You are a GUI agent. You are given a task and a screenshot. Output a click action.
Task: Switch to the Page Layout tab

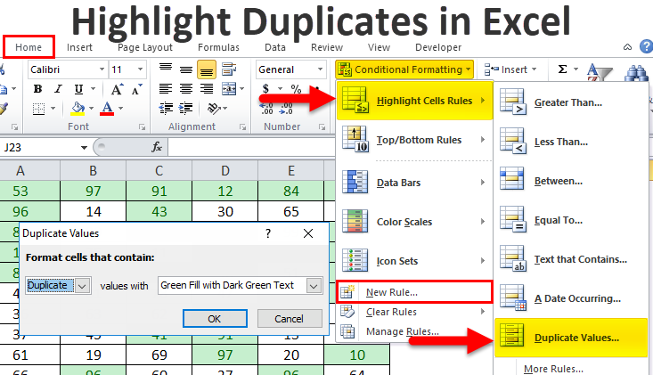[145, 47]
